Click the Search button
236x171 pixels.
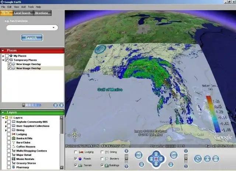tap(32, 38)
